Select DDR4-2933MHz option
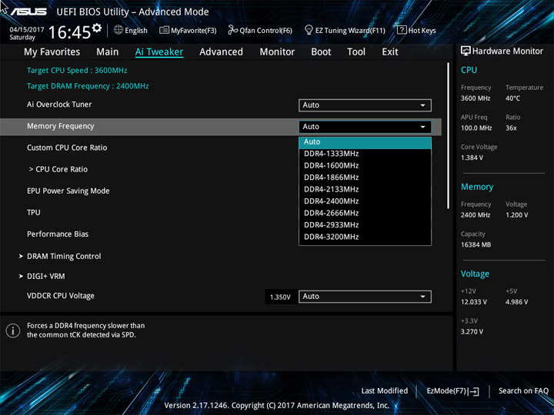The width and height of the screenshot is (554, 415). tap(365, 225)
